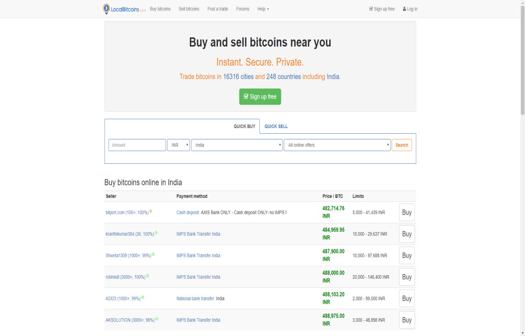The width and height of the screenshot is (525, 336).
Task: Click Buy for ADI23 offer
Action: [407, 299]
